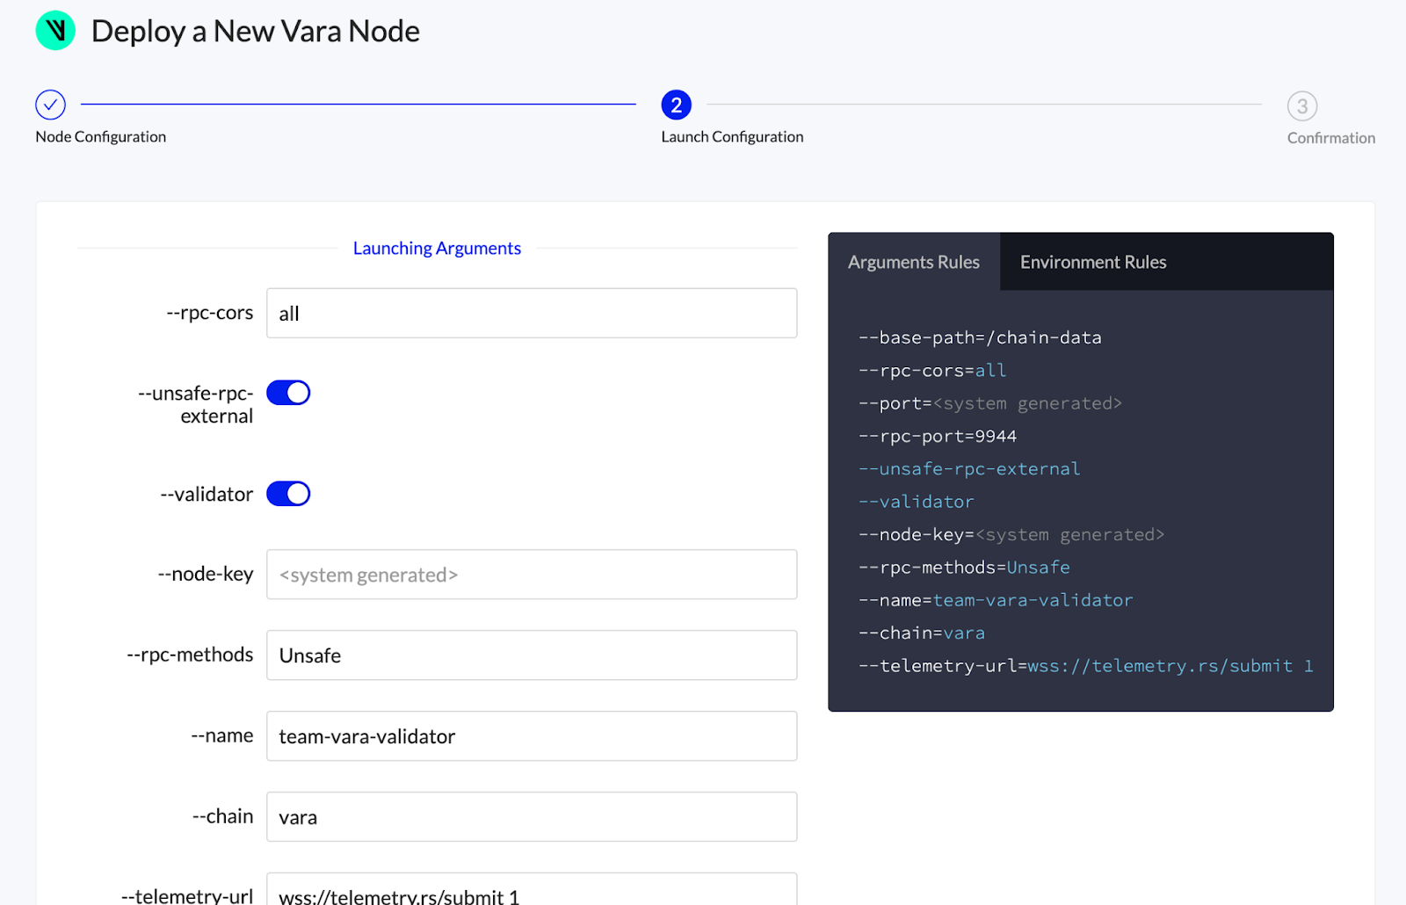Switch to the Environment Rules tab
Image resolution: width=1406 pixels, height=905 pixels.
(1092, 262)
